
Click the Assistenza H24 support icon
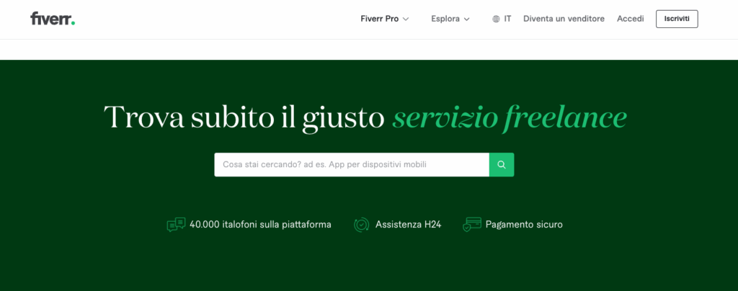[361, 225]
